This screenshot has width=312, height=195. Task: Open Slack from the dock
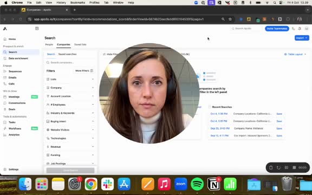pyautogui.click(x=107, y=184)
